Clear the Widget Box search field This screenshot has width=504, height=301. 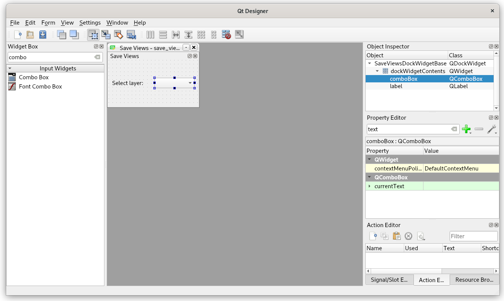click(x=97, y=57)
